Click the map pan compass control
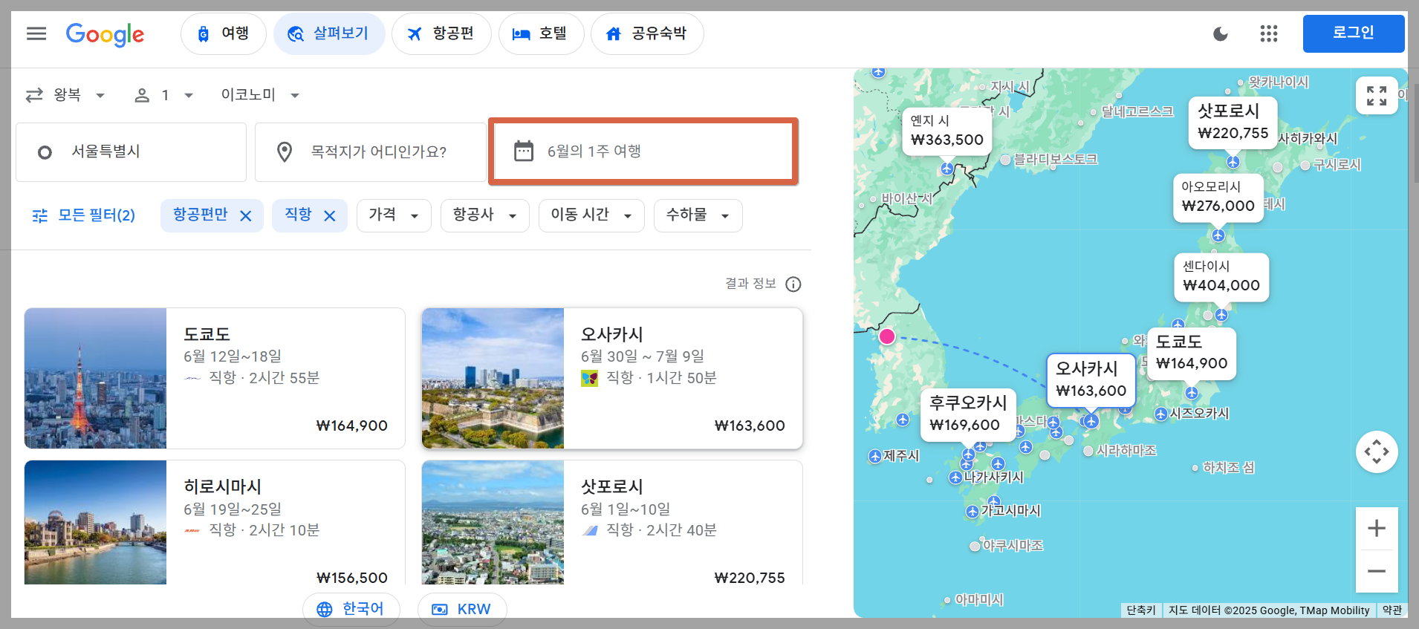This screenshot has height=629, width=1419. [1377, 452]
